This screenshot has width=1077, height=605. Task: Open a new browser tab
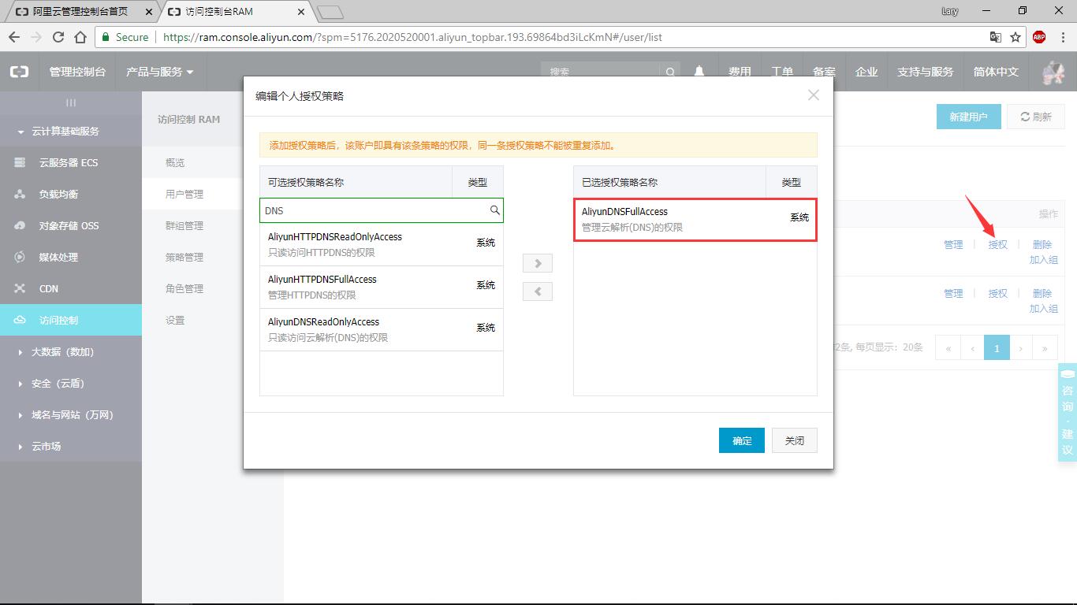click(x=330, y=12)
